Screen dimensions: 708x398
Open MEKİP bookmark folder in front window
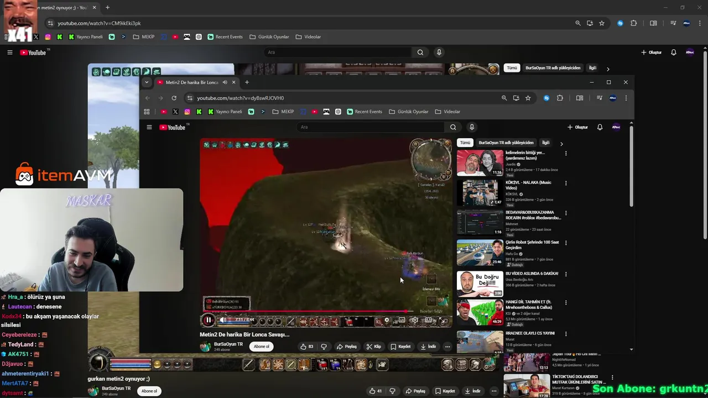tap(283, 112)
